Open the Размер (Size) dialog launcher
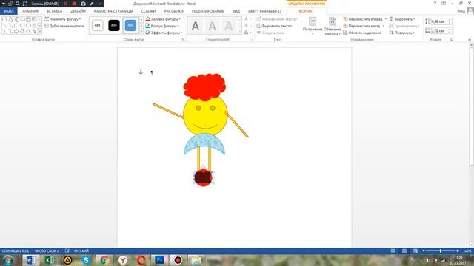Viewport: 474px width, 266px height. pos(451,39)
